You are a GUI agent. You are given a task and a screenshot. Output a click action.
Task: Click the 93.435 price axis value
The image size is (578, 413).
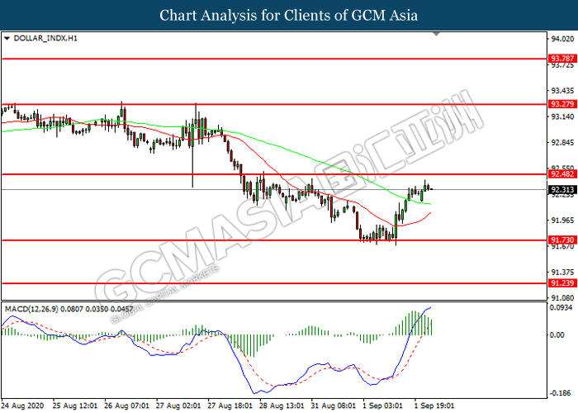click(562, 91)
